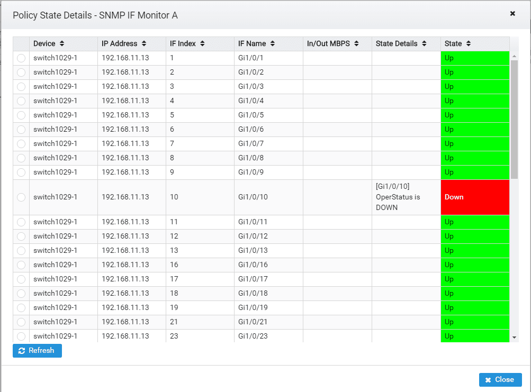Select radio button for Gi1/0/13 row
Image resolution: width=531 pixels, height=392 pixels.
tap(21, 251)
